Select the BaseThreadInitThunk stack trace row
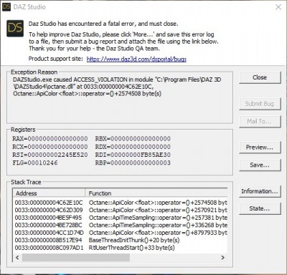Screen dimensions: 287x275 click(120, 240)
